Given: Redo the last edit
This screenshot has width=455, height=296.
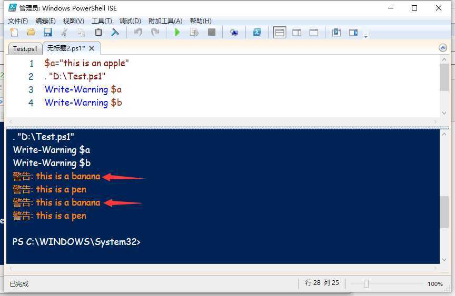Looking at the screenshot, I should tap(155, 33).
